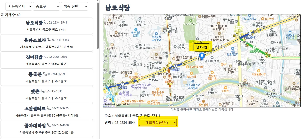Image resolution: width=302 pixels, height=139 pixels.
Task: Click the phone icon next to 남도식당
Action: click(46, 23)
